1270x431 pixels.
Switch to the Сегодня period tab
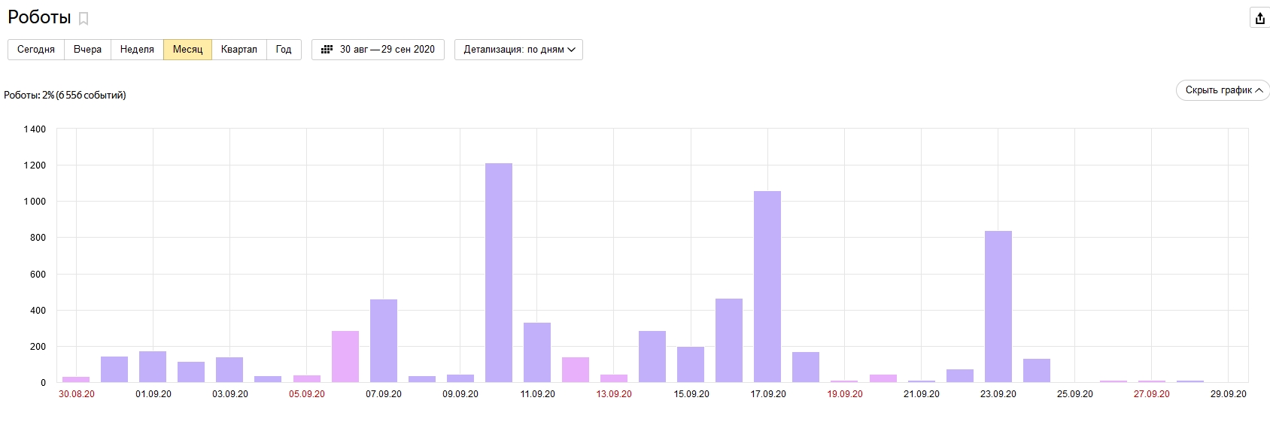click(x=36, y=50)
